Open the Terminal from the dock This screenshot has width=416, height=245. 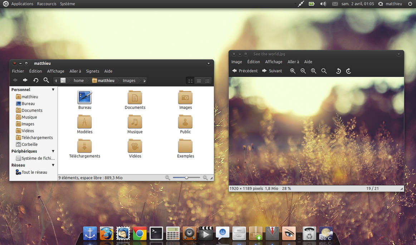(x=156, y=233)
